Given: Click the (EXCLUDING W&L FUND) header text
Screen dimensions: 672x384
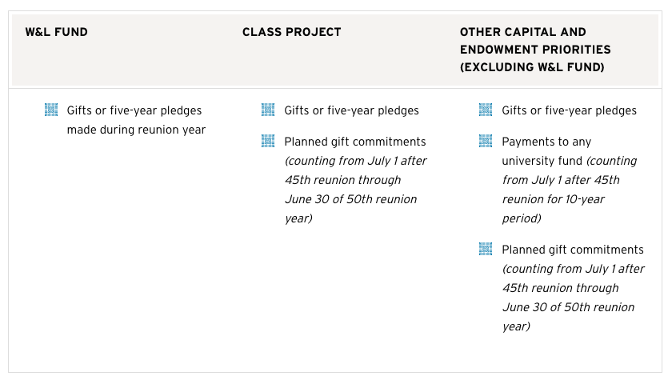Looking at the screenshot, I should coord(532,68).
